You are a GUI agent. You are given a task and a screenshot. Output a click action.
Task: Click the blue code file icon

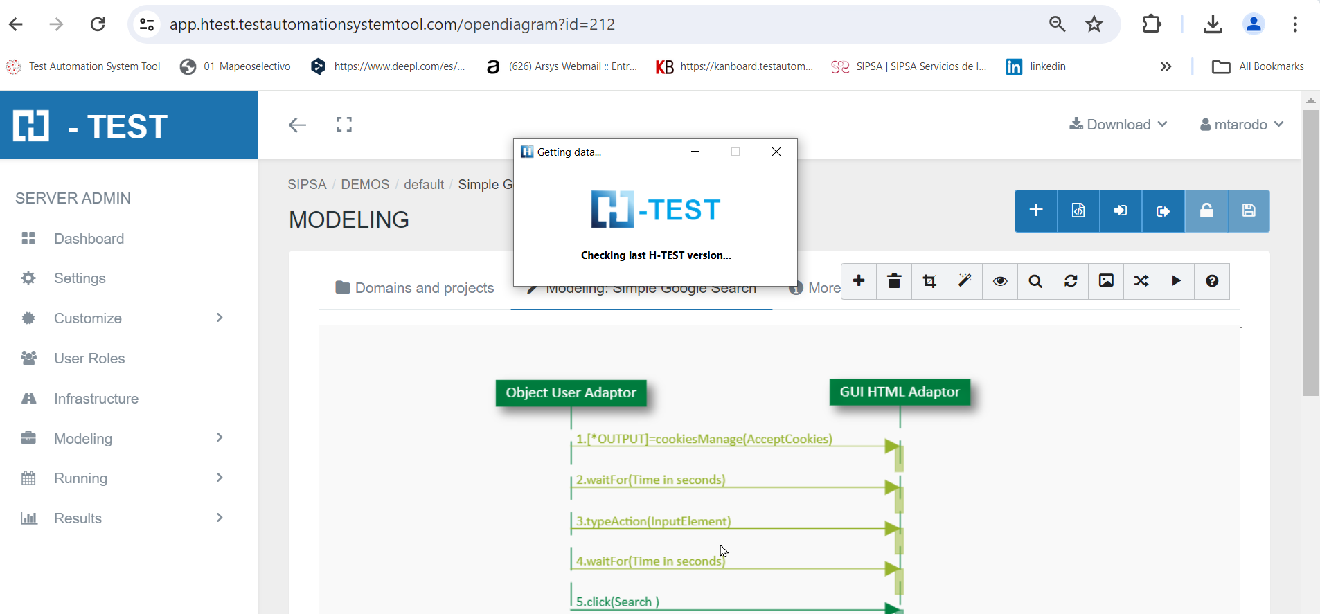click(x=1078, y=211)
